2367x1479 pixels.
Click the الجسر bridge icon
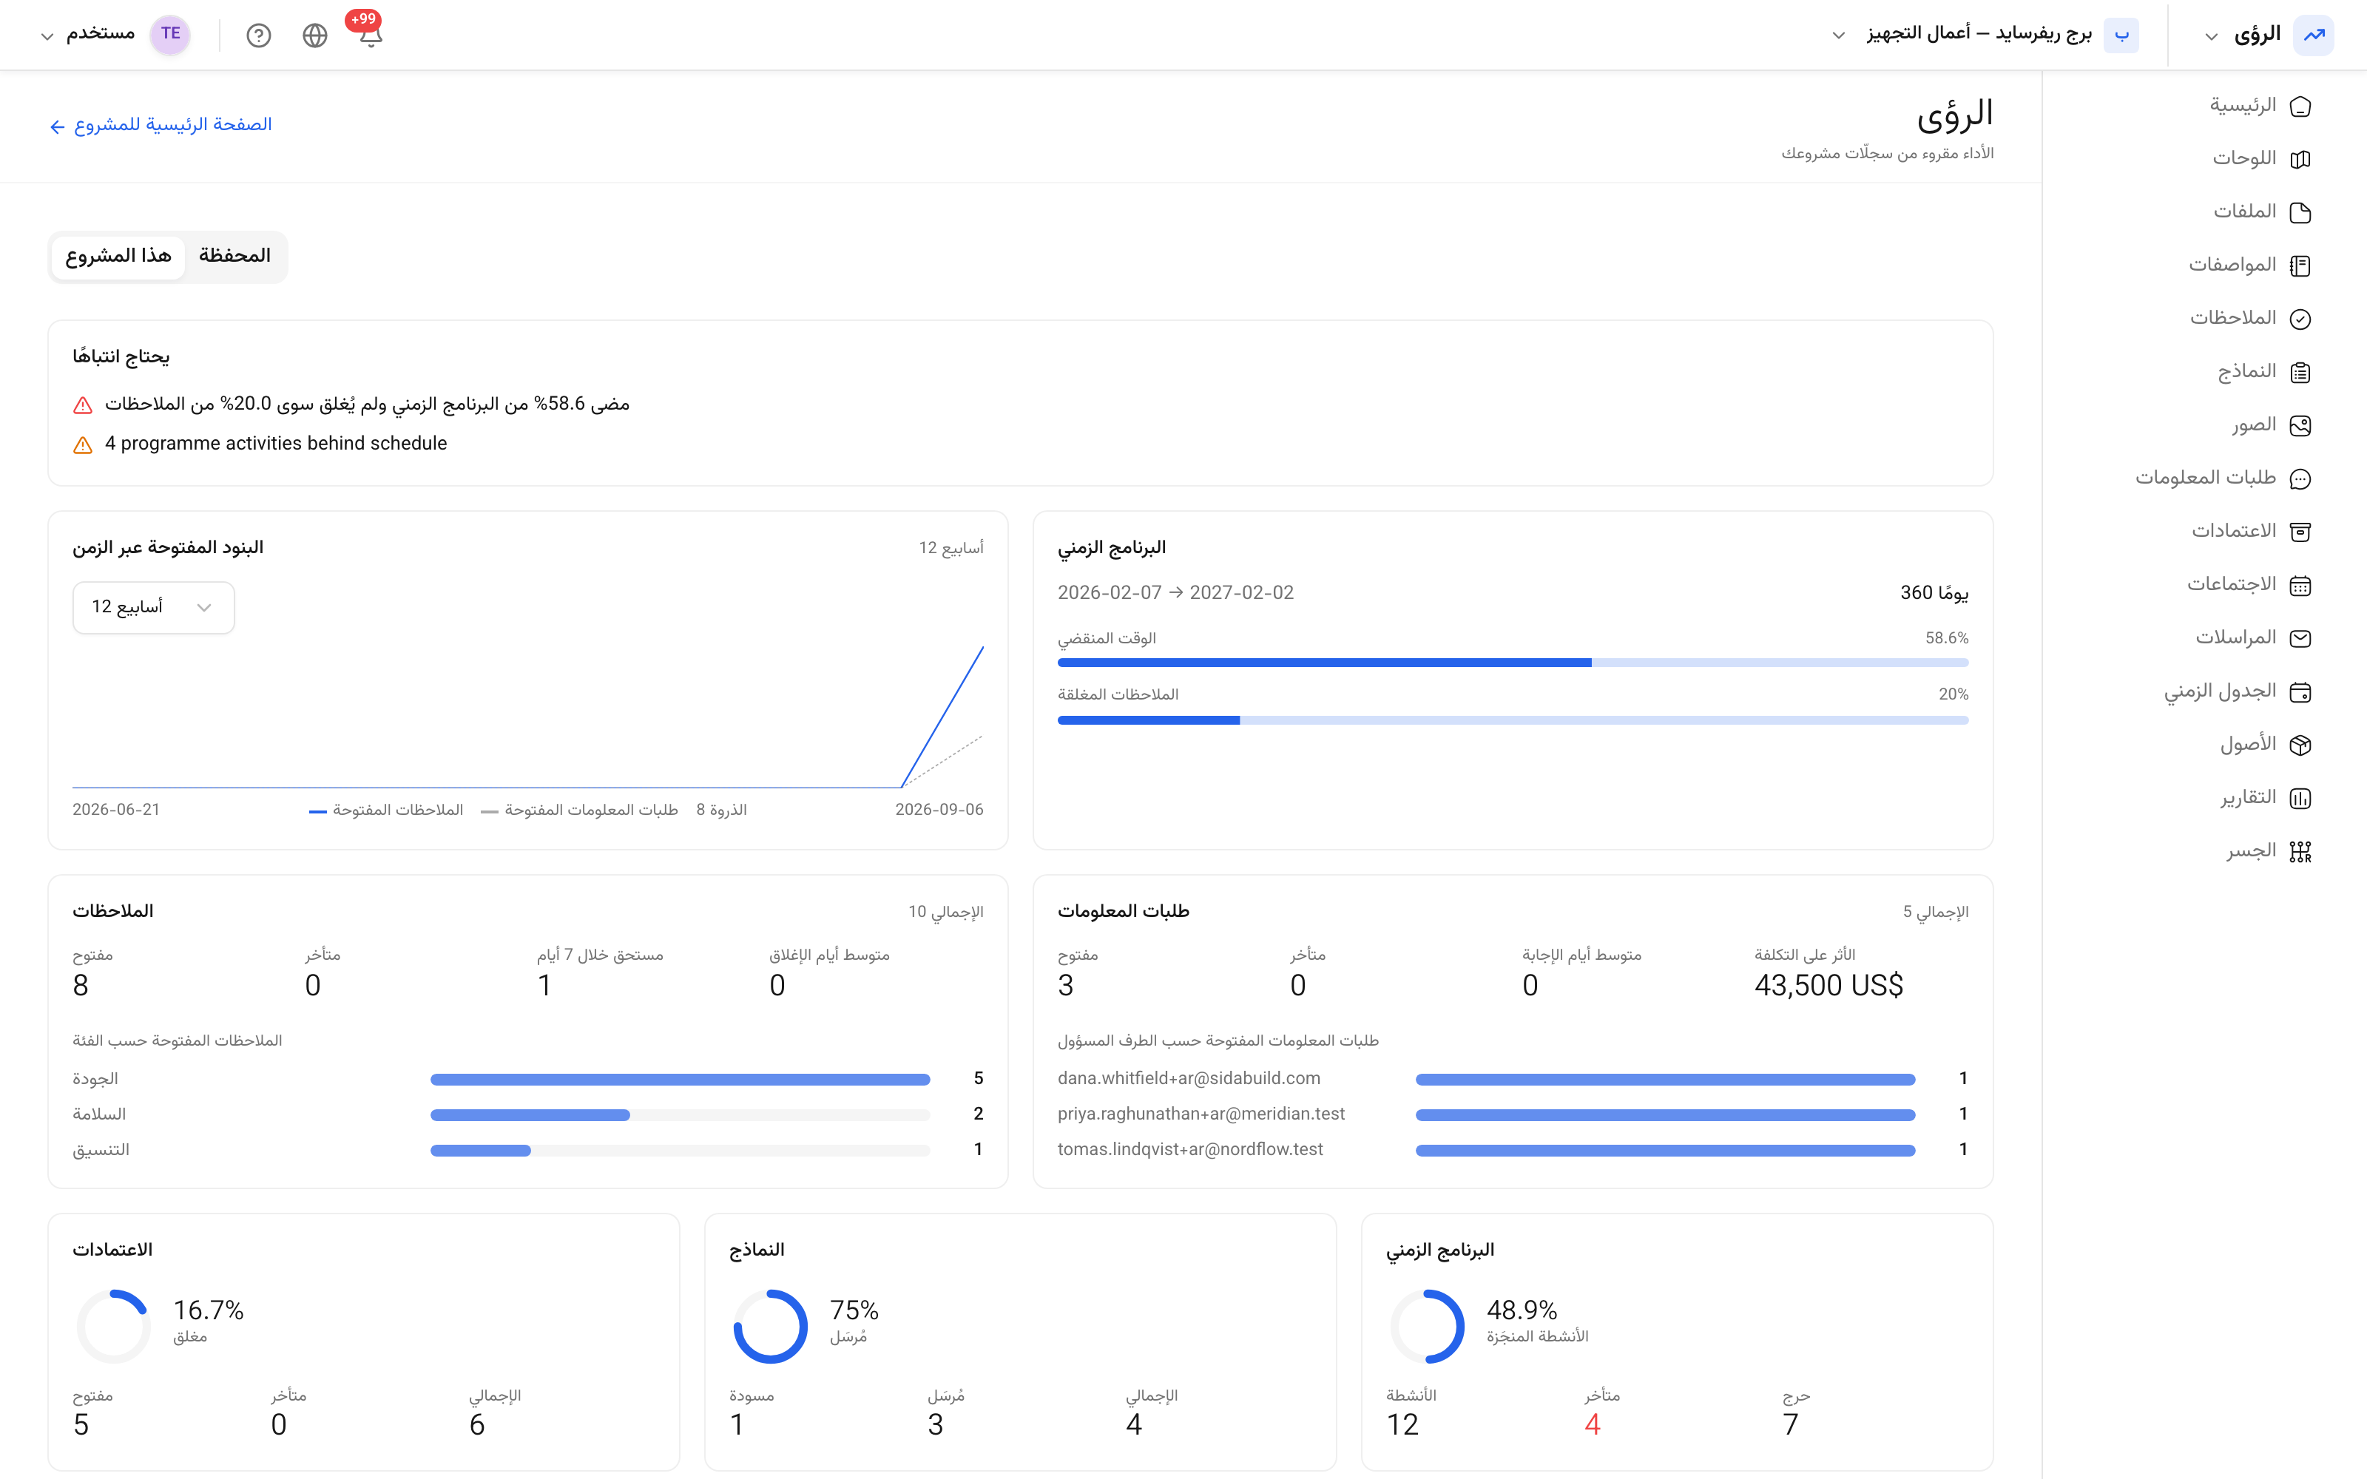[2300, 851]
